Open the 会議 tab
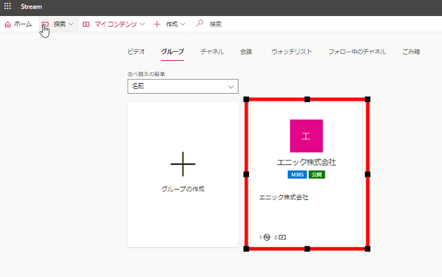Image resolution: width=442 pixels, height=277 pixels. pyautogui.click(x=246, y=52)
